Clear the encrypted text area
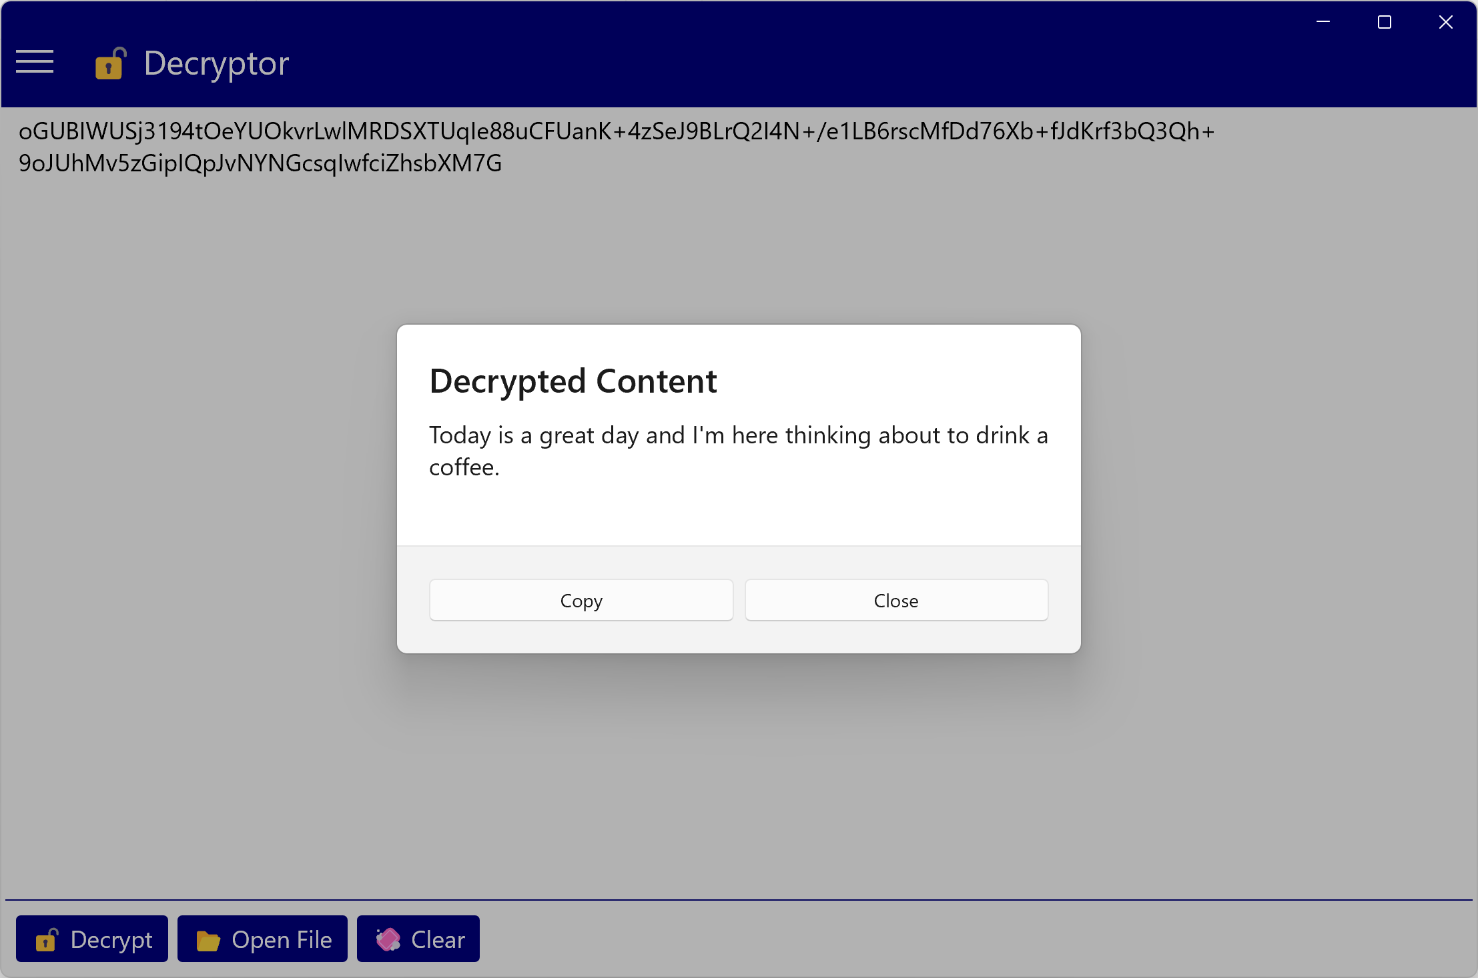 point(418,939)
